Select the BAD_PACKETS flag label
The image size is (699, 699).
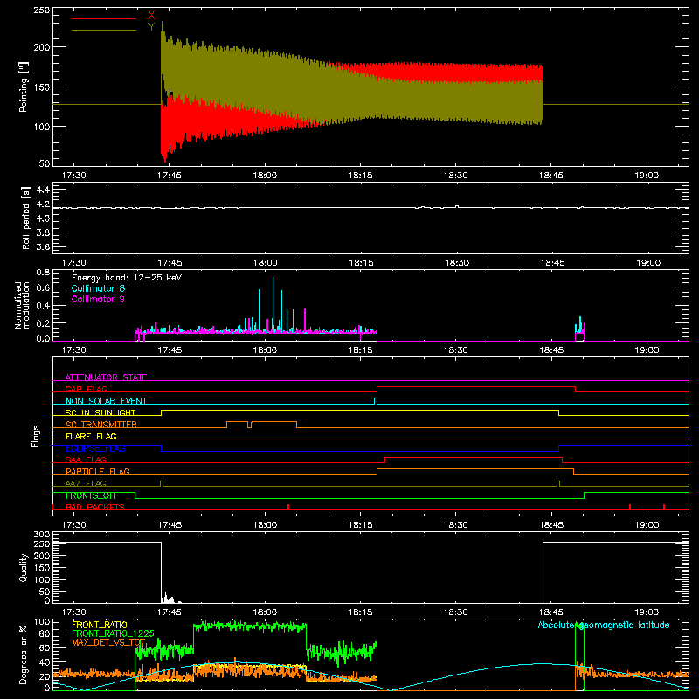[95, 507]
